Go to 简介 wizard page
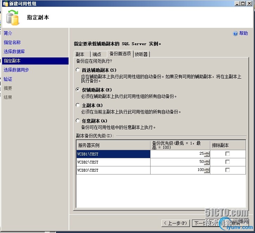 [8, 33]
